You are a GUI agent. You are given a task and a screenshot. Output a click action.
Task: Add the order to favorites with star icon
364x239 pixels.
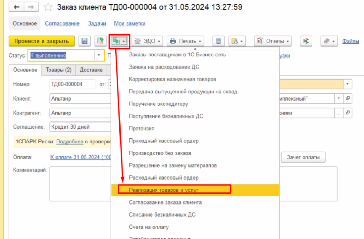pyautogui.click(x=49, y=7)
